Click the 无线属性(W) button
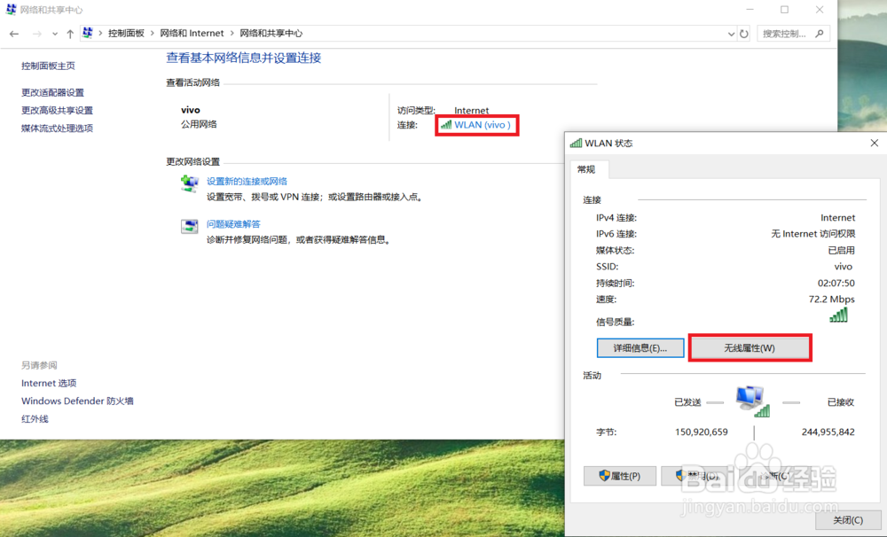 point(750,347)
